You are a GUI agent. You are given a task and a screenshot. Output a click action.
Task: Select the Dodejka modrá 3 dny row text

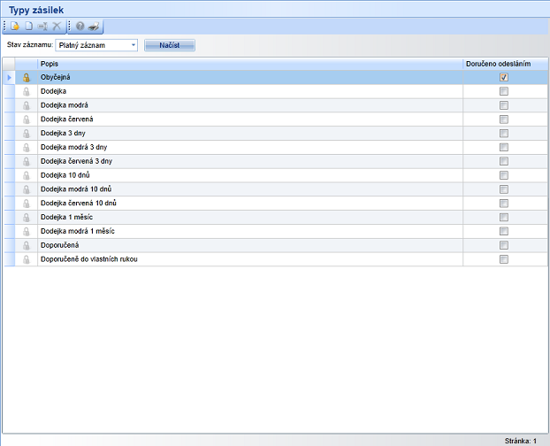point(73,147)
